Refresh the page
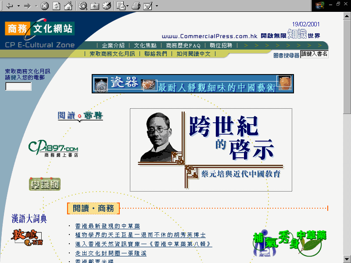 [x=56, y=6]
